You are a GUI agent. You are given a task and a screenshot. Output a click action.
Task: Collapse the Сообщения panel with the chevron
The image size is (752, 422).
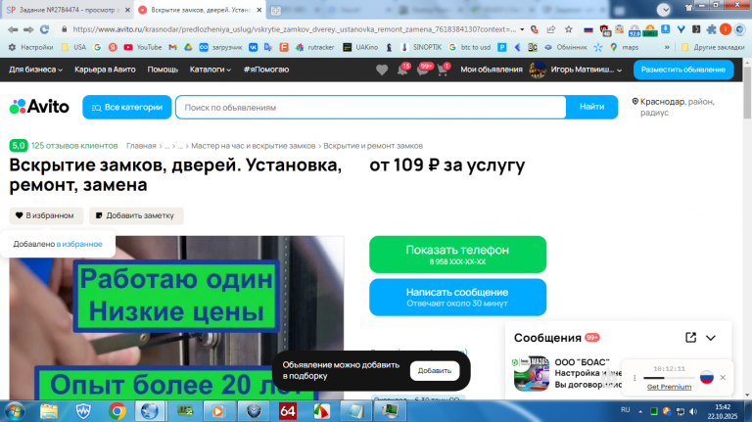pyautogui.click(x=711, y=338)
